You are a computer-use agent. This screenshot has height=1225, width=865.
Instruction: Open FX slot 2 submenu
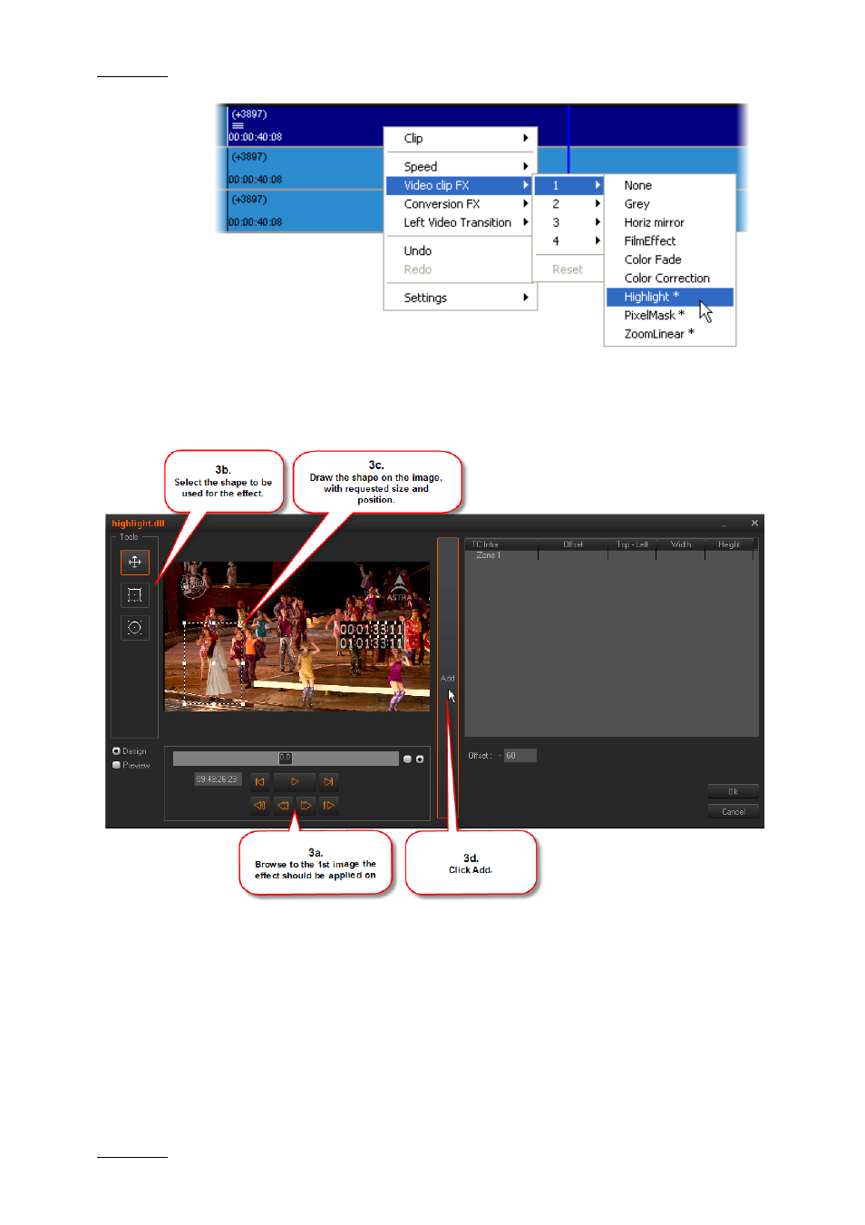click(x=569, y=204)
